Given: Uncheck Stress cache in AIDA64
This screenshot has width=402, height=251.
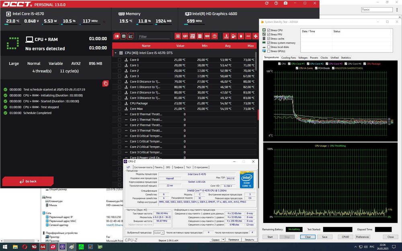Looking at the screenshot, I should click(x=269, y=39).
